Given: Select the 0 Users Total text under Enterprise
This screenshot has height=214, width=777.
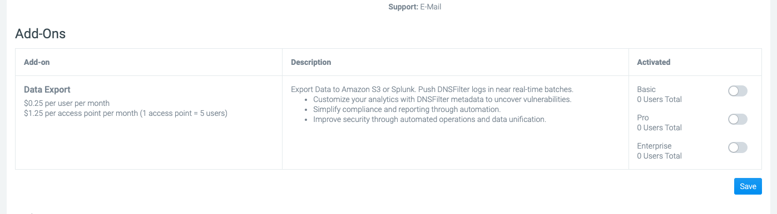Looking at the screenshot, I should pos(659,156).
